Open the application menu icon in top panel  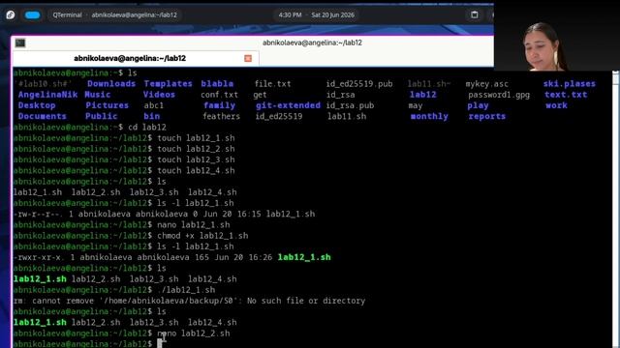pyautogui.click(x=11, y=15)
